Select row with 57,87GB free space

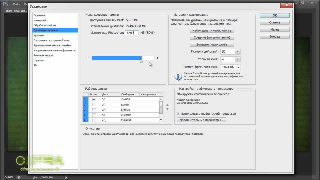121,110
